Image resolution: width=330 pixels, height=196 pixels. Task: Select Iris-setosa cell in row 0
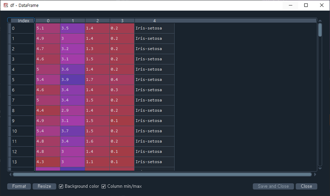pos(154,28)
